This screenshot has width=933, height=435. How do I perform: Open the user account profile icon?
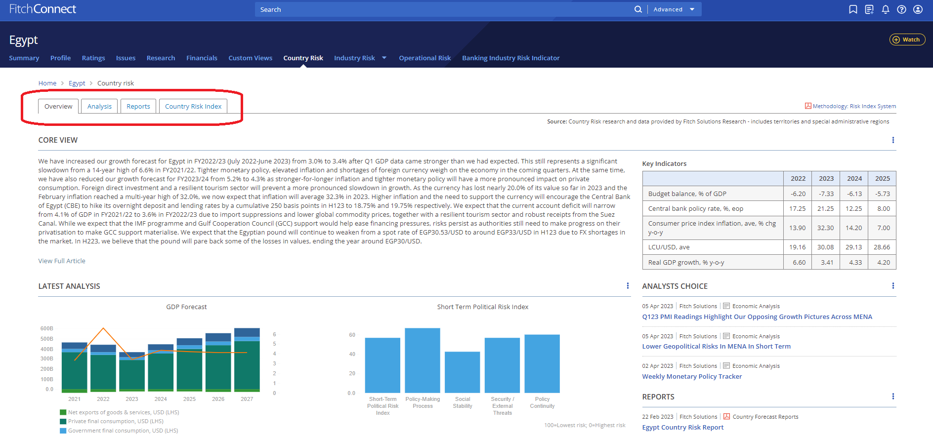[x=918, y=9]
